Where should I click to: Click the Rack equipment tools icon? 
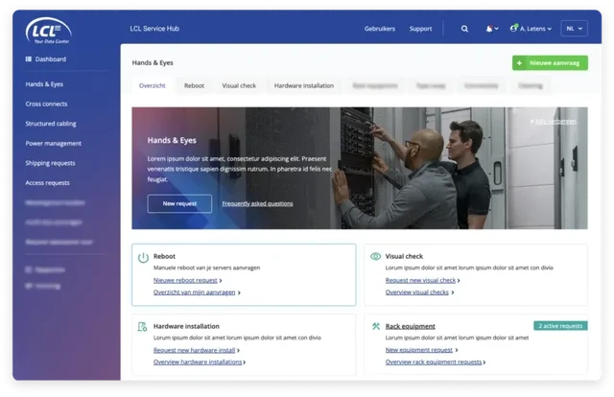pyautogui.click(x=375, y=327)
